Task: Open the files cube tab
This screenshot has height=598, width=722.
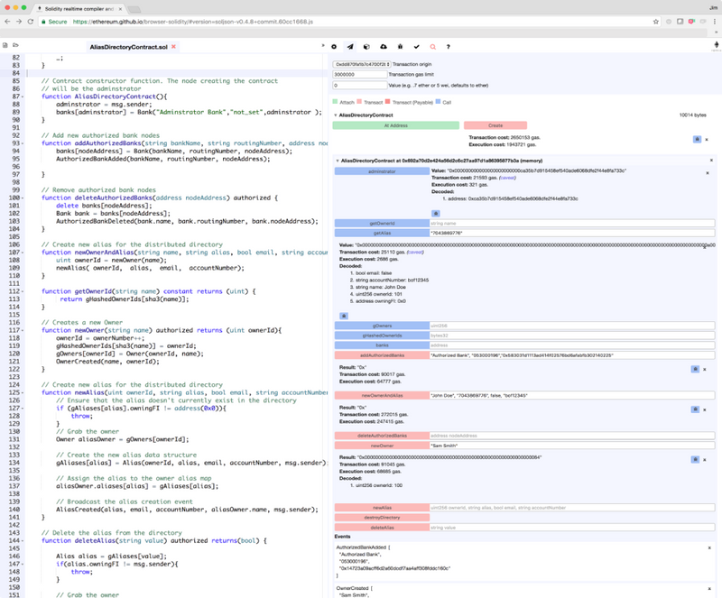Action: (366, 47)
